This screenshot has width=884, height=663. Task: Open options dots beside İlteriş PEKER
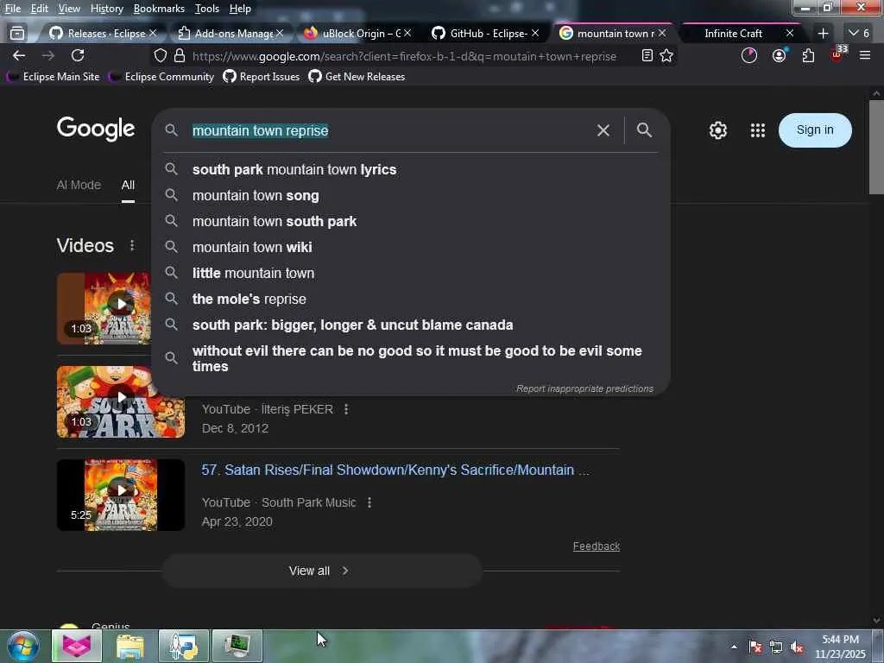pos(346,409)
